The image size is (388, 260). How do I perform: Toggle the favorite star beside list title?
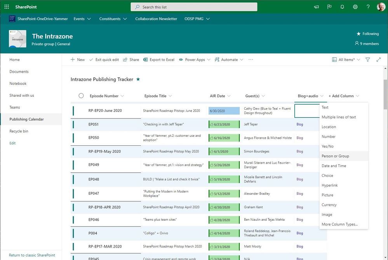pyautogui.click(x=138, y=79)
